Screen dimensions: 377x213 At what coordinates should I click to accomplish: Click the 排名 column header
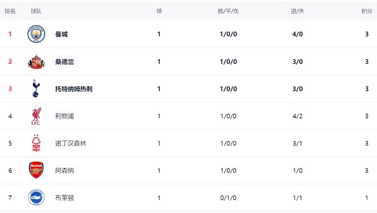tap(10, 11)
